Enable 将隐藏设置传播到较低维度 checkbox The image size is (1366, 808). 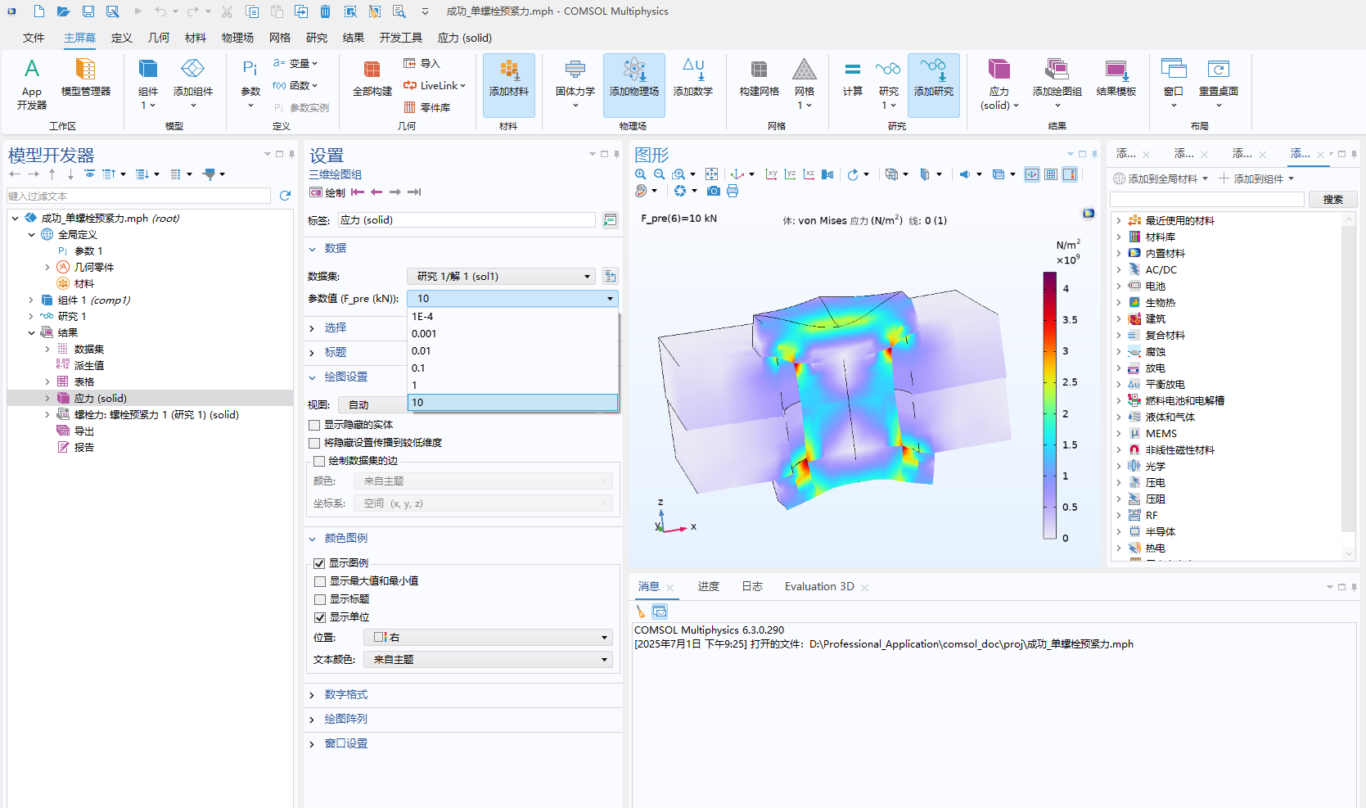coord(314,443)
